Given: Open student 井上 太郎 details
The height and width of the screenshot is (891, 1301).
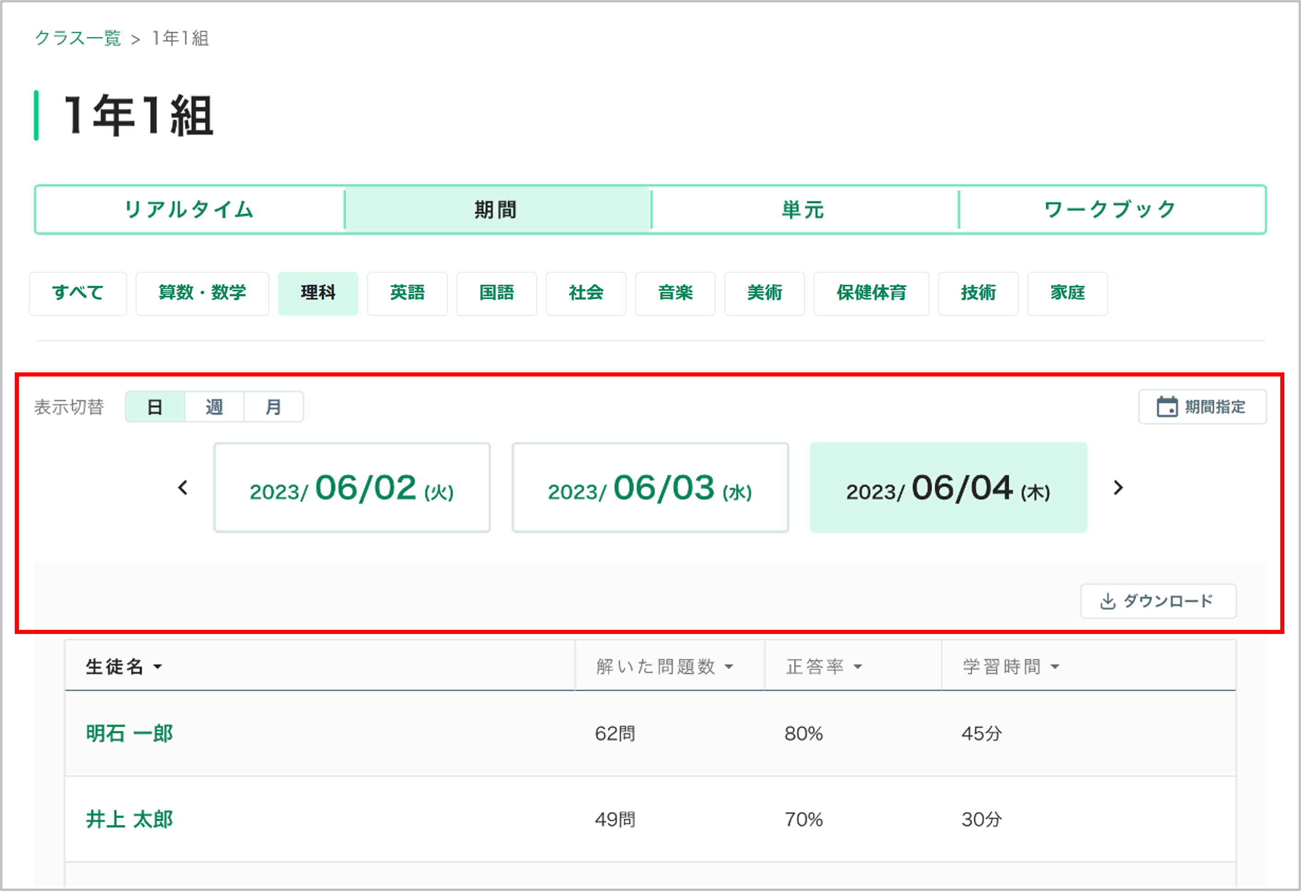Looking at the screenshot, I should coord(129,820).
